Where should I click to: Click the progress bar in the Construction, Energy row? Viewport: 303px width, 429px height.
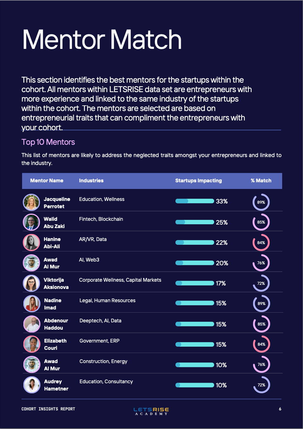195,365
